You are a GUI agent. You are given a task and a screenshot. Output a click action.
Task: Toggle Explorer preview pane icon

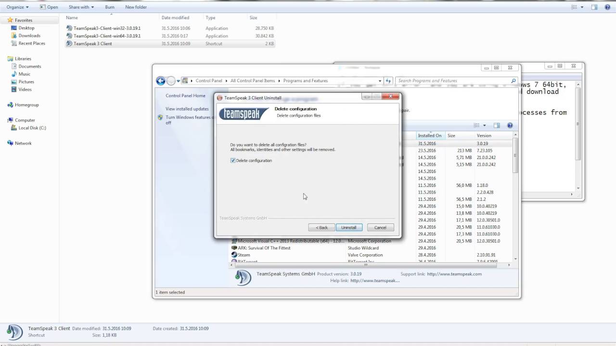pos(594,7)
